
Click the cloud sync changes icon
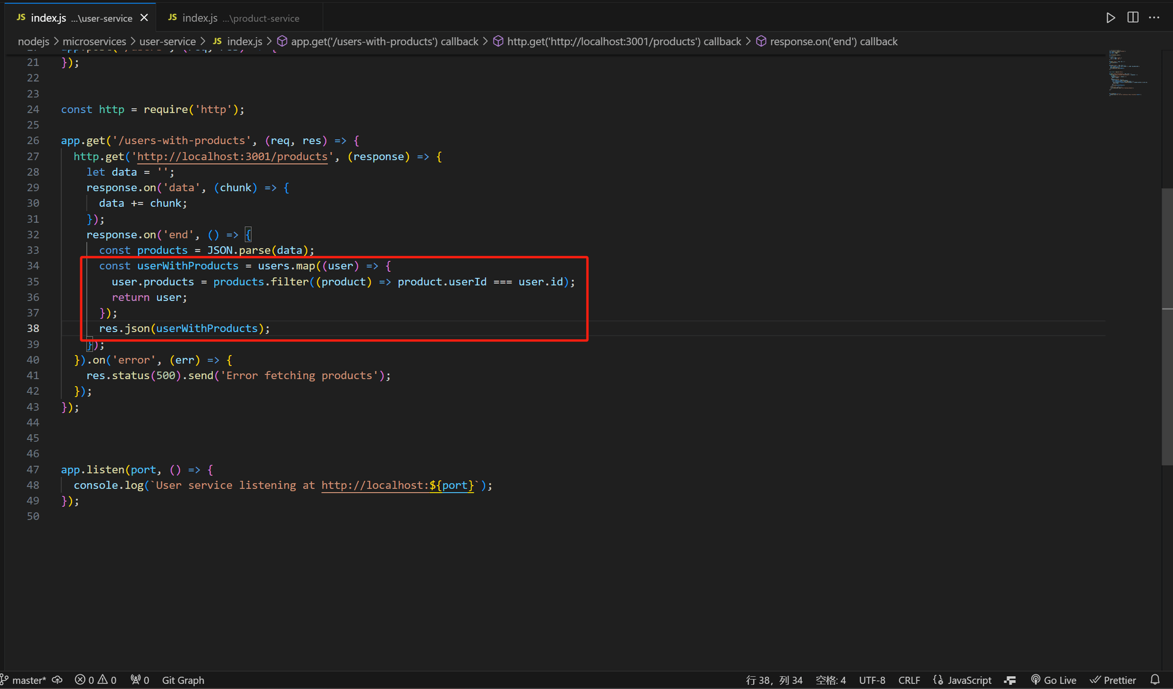coord(57,680)
